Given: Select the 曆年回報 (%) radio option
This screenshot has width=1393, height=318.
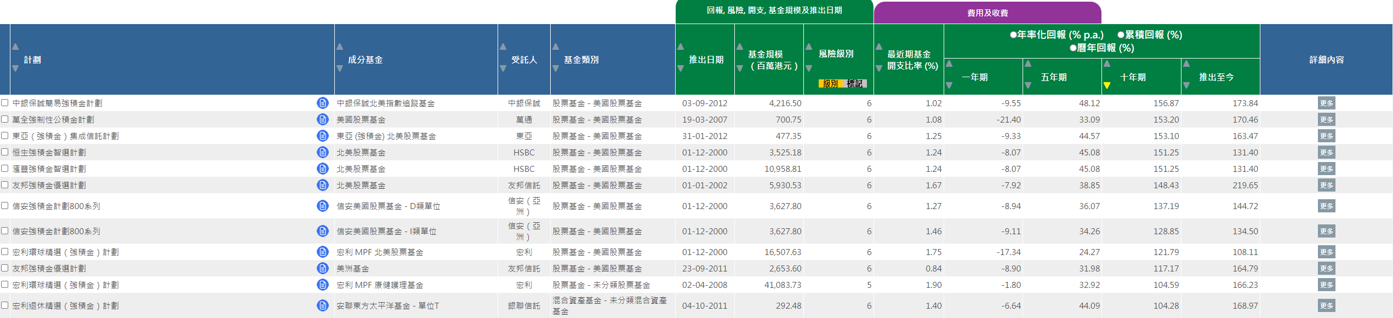Looking at the screenshot, I should point(1073,48).
